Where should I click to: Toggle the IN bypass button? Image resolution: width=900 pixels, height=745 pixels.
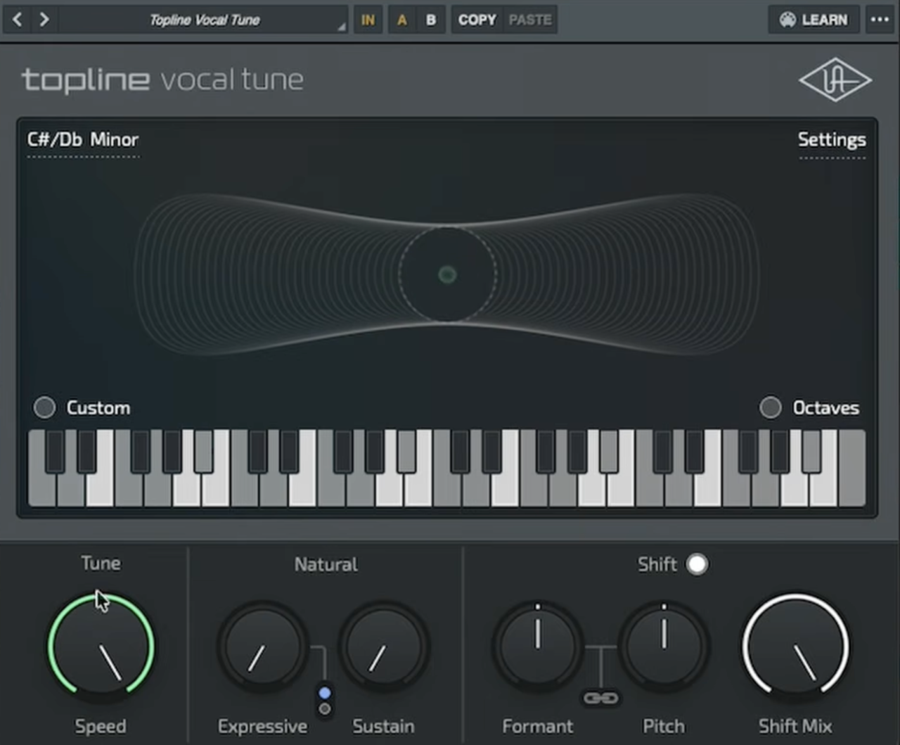pos(368,20)
